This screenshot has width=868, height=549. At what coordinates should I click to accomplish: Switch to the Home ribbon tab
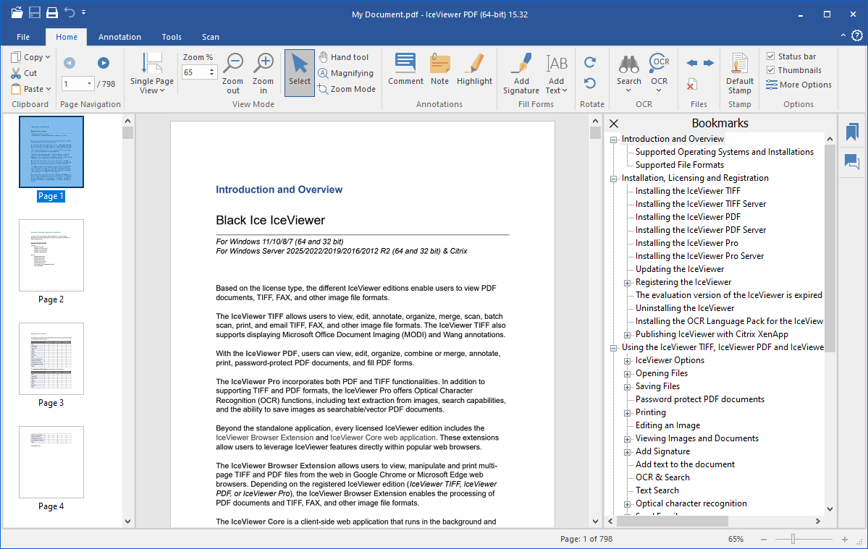point(67,37)
